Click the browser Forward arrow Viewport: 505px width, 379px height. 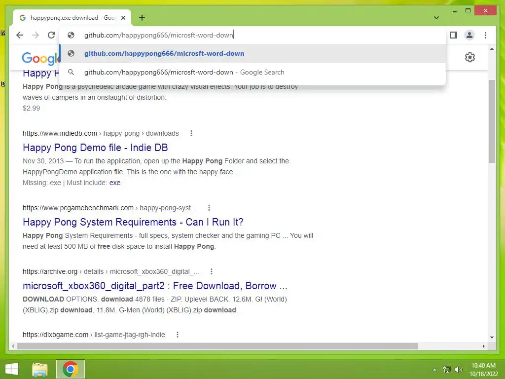pyautogui.click(x=36, y=35)
